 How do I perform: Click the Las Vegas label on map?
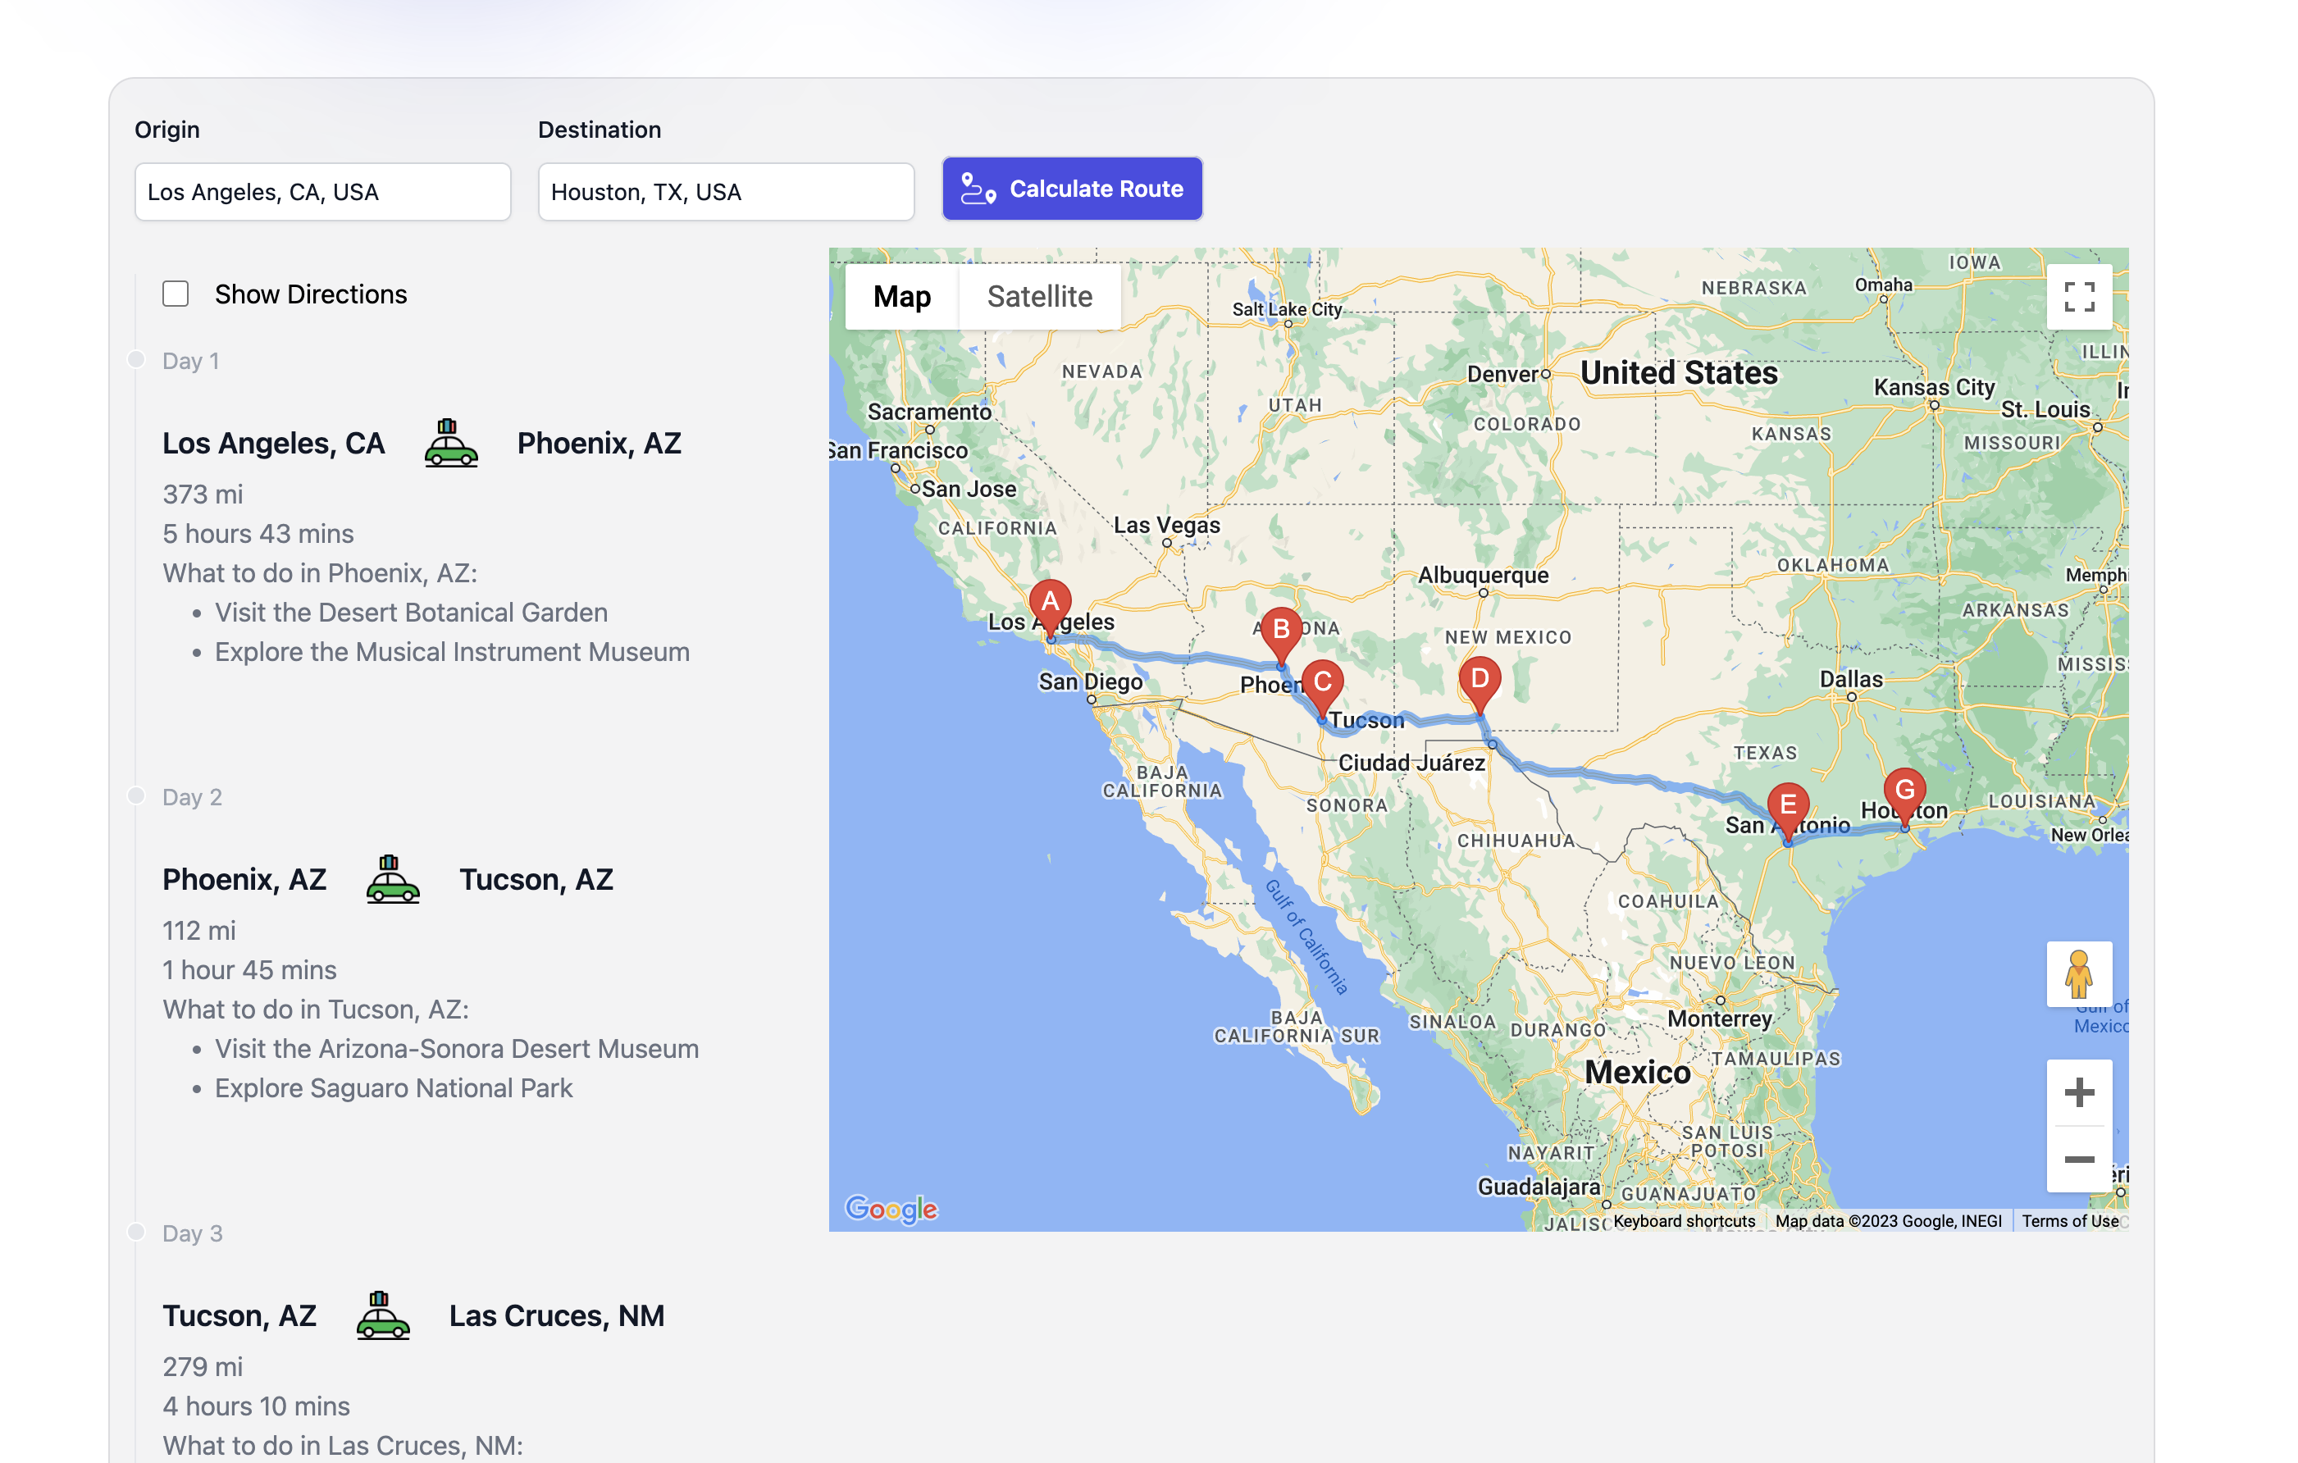point(1166,525)
